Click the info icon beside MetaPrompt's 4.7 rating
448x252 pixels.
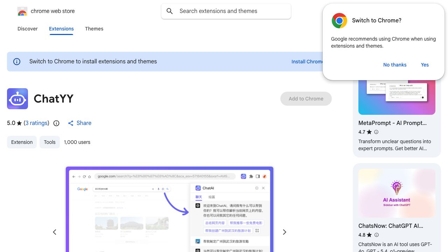(x=376, y=132)
